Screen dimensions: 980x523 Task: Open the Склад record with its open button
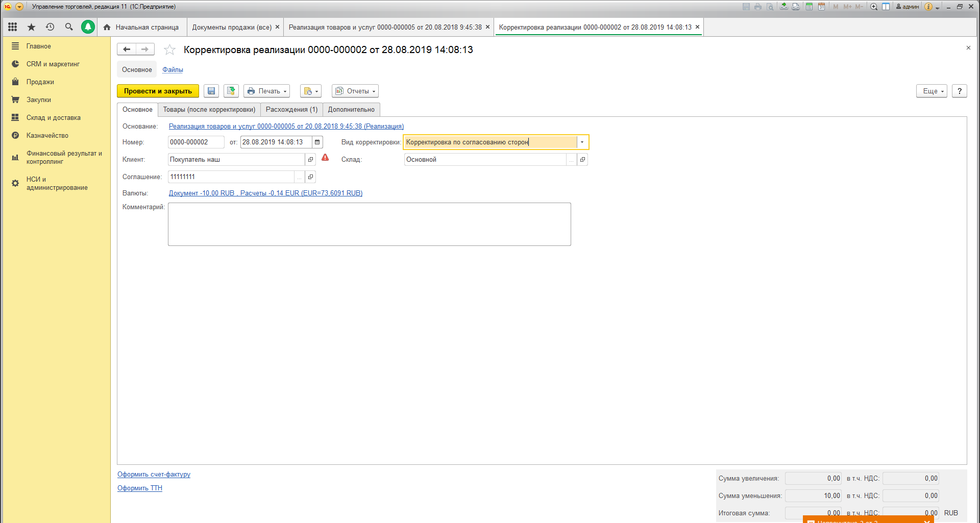pyautogui.click(x=582, y=160)
